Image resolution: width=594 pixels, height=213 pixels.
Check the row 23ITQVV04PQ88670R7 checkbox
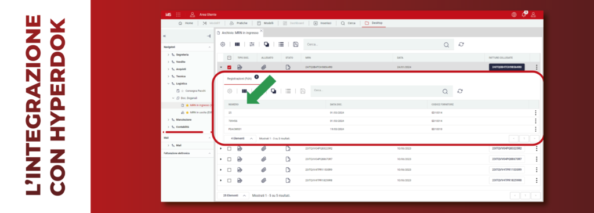(x=229, y=159)
